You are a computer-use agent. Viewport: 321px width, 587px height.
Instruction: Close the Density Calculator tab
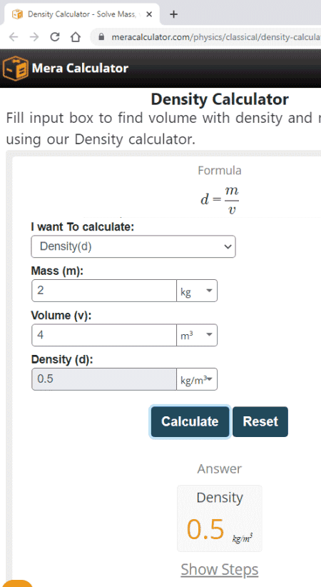pos(149,14)
